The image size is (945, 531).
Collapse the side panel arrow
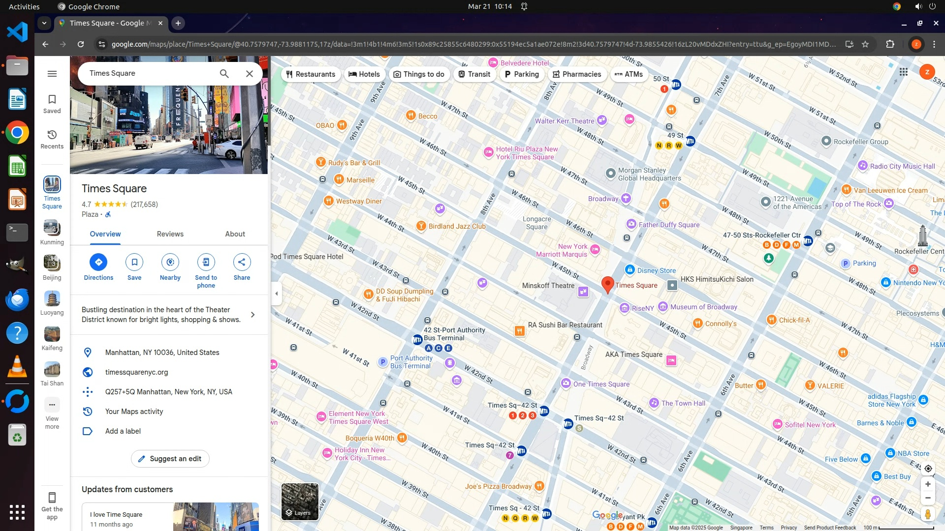(x=277, y=294)
